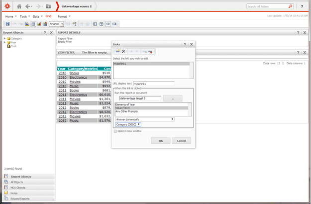Click the search magnifier icon
The height and width of the screenshot is (204, 311).
[291, 6]
